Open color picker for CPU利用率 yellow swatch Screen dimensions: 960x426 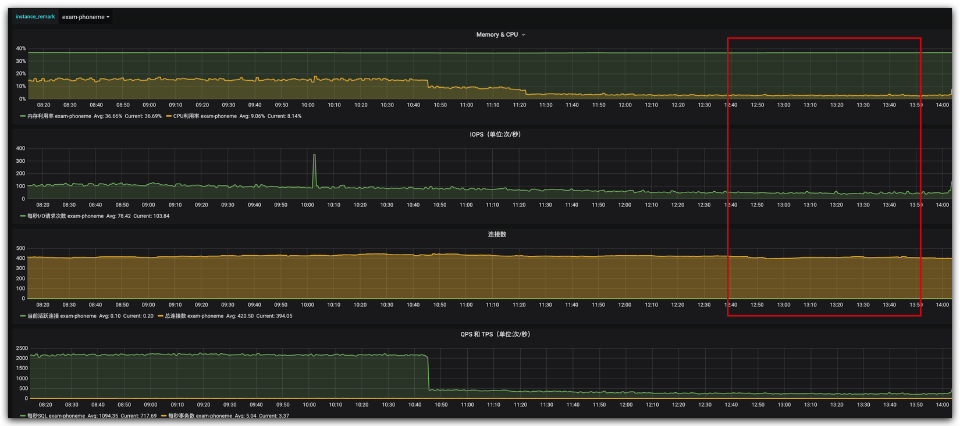pyautogui.click(x=169, y=116)
